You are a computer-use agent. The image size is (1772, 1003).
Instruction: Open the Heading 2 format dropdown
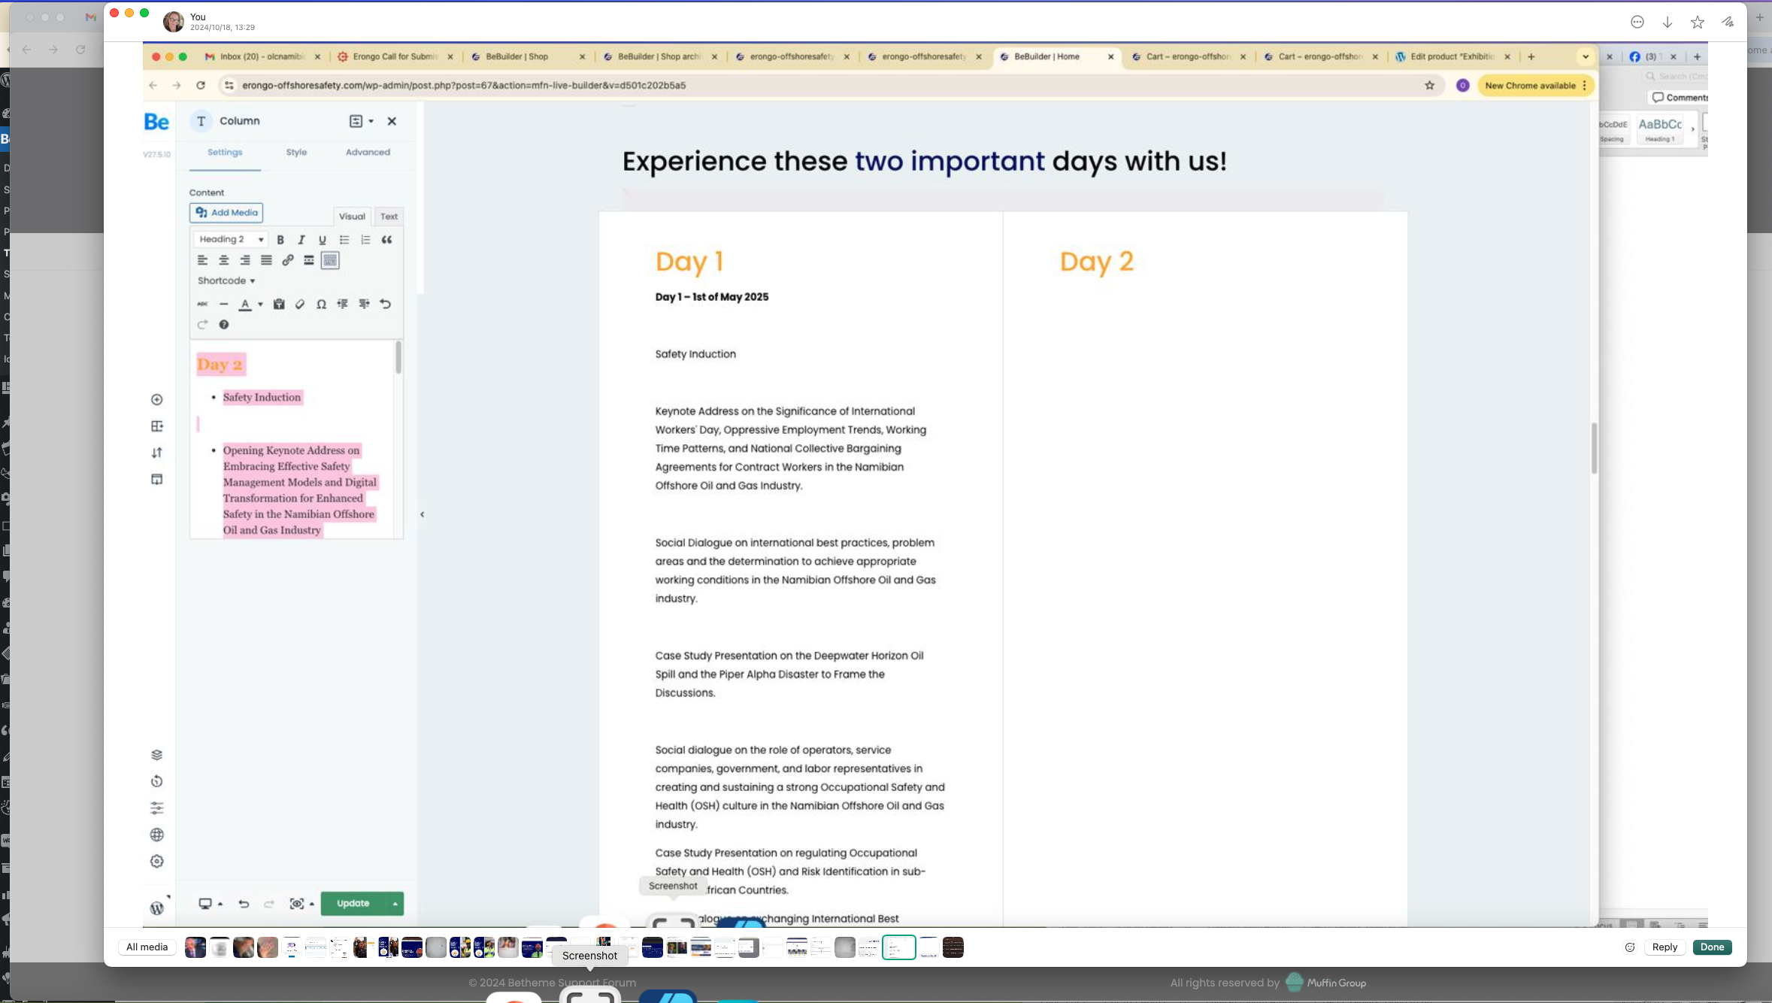click(230, 239)
